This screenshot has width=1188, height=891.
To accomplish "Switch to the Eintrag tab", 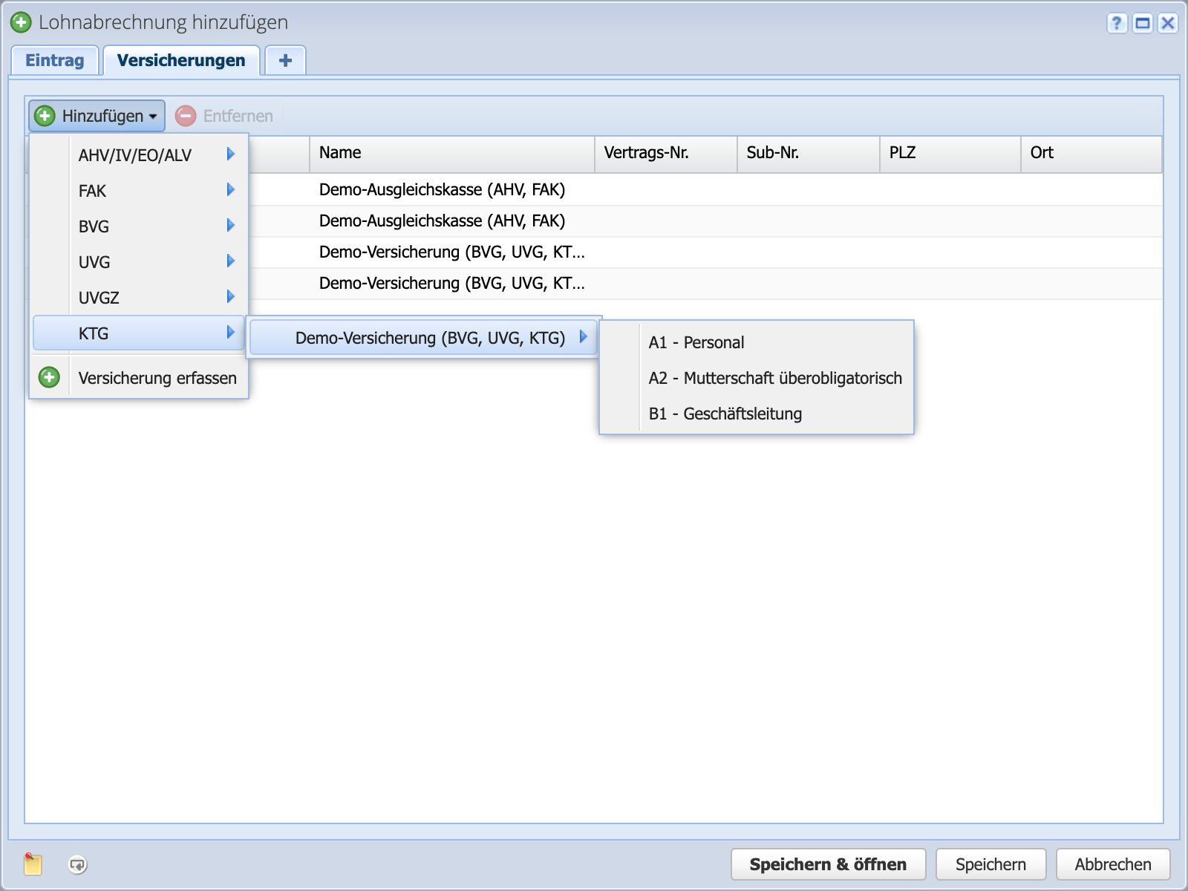I will (x=54, y=60).
